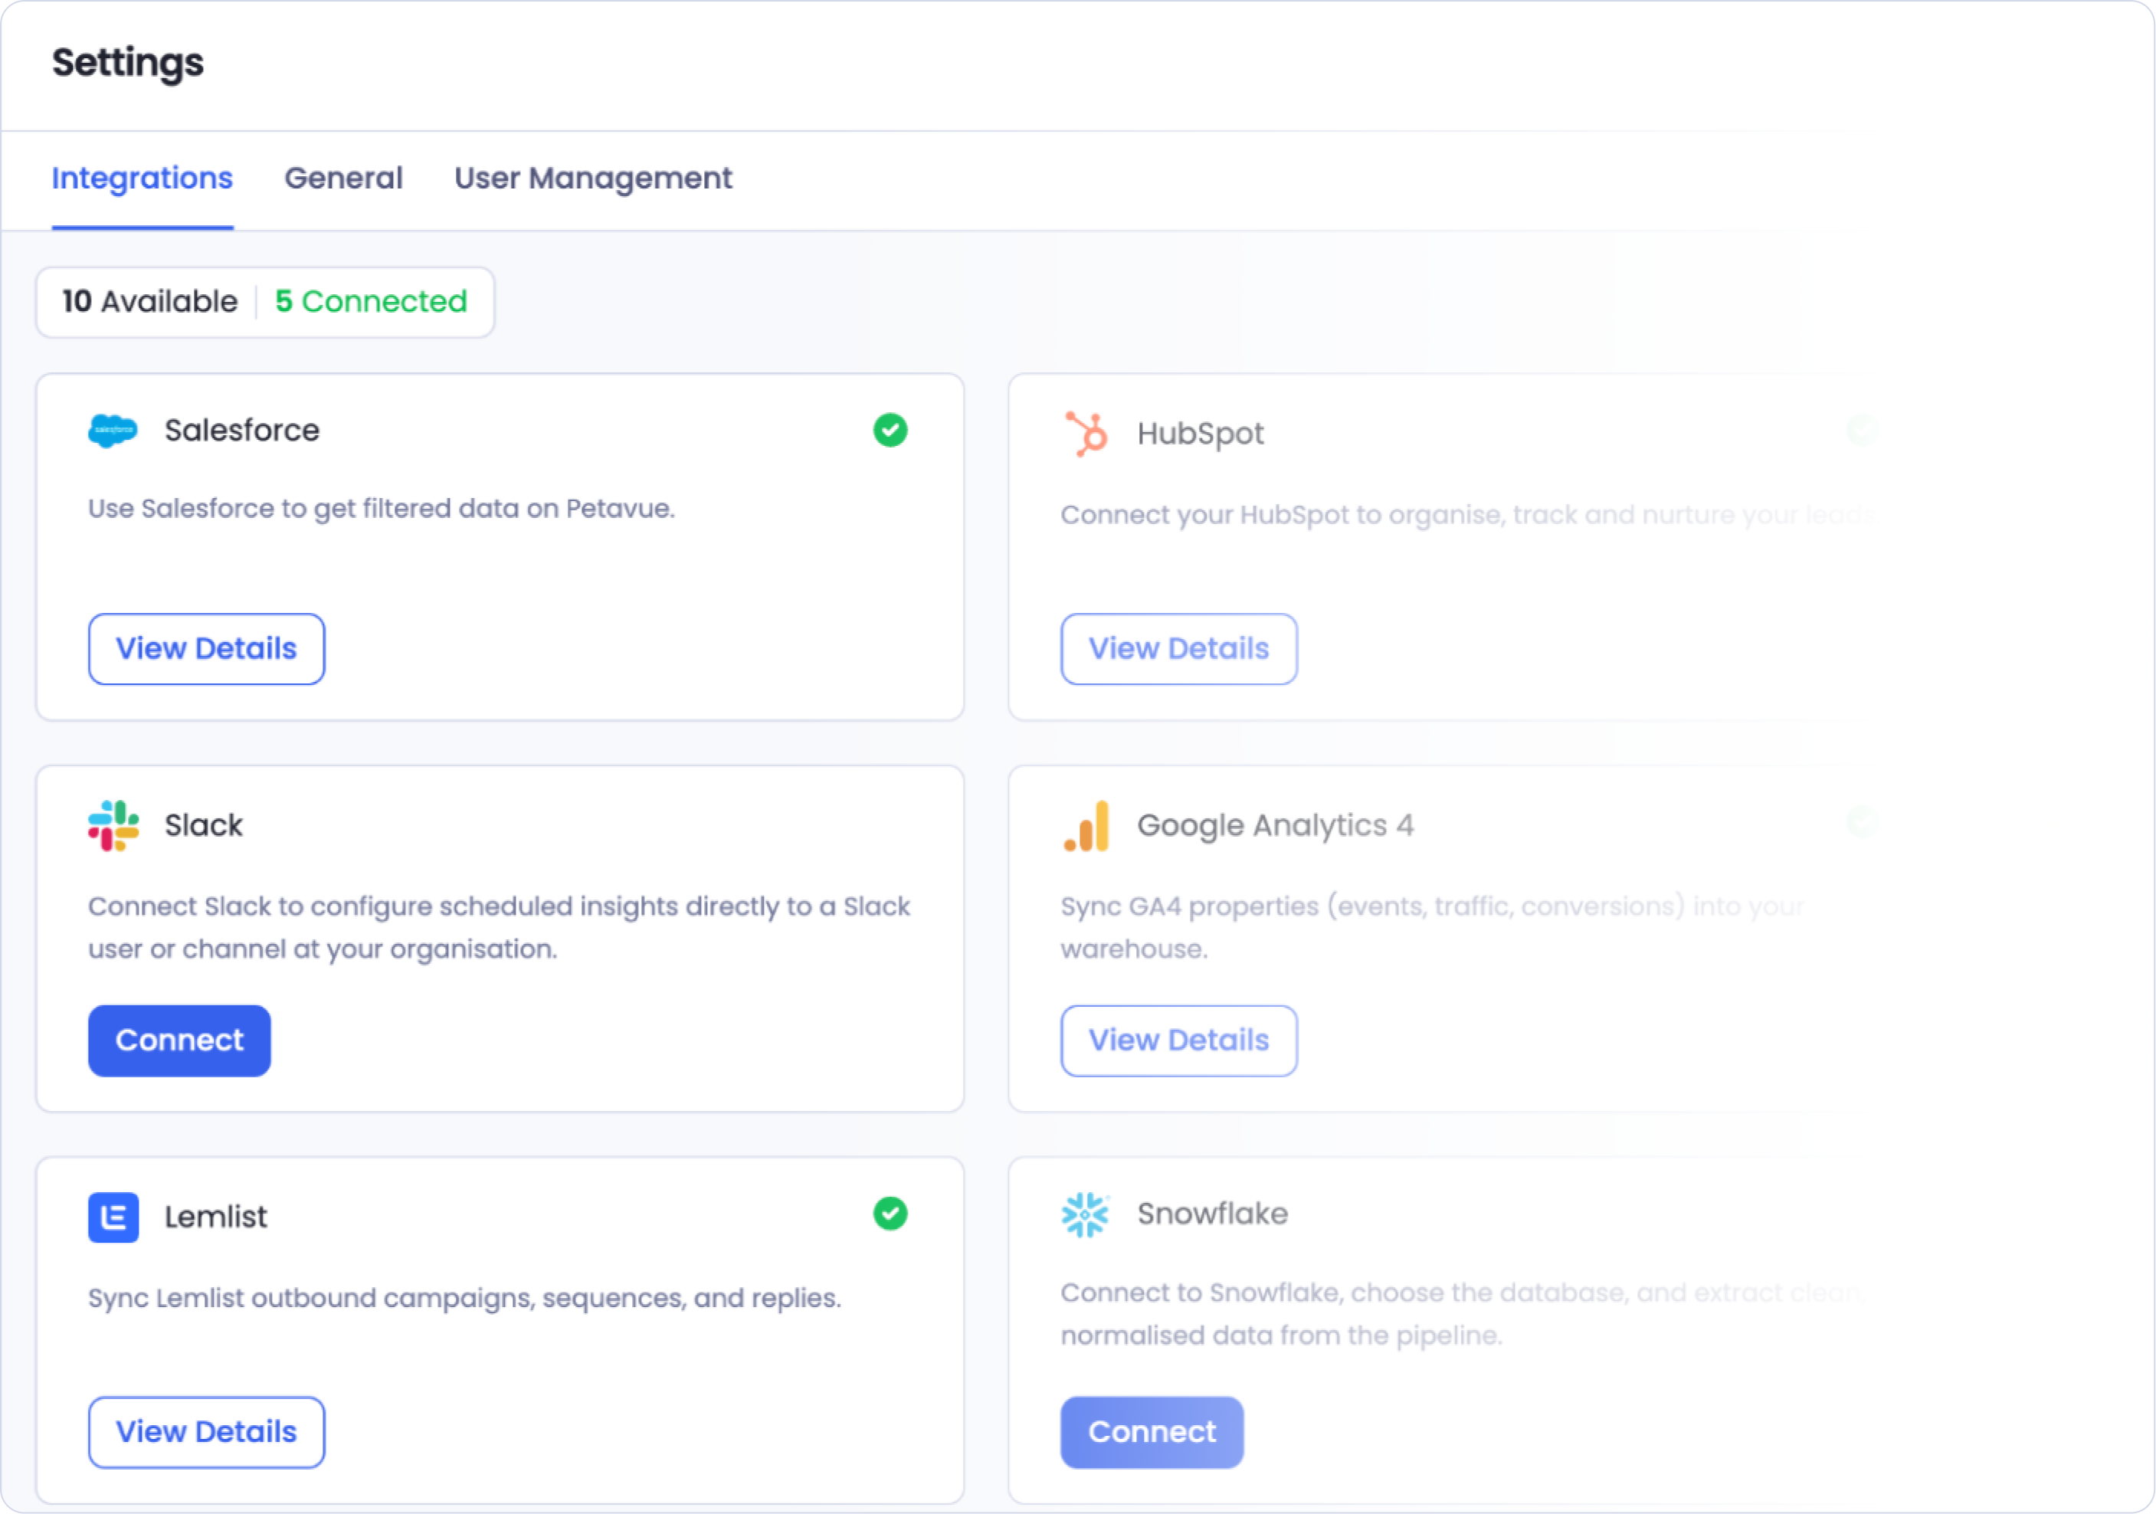
Task: Open View Details for Salesforce
Action: coord(207,649)
